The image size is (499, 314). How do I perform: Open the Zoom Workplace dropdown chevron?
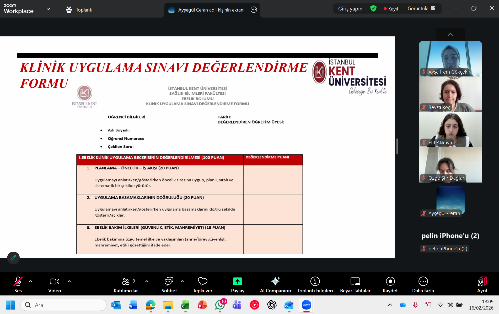point(48,9)
